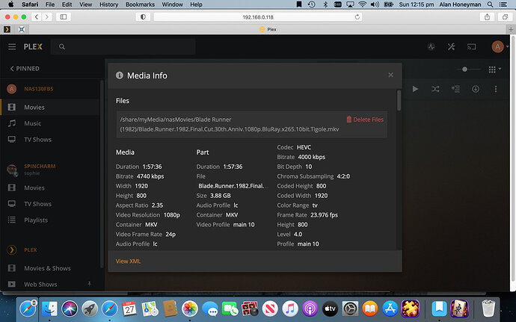Click pin icon next to Web Shows
The width and height of the screenshot is (516, 322).
[89, 283]
